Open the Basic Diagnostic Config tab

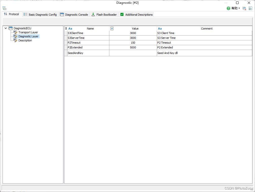click(x=40, y=14)
